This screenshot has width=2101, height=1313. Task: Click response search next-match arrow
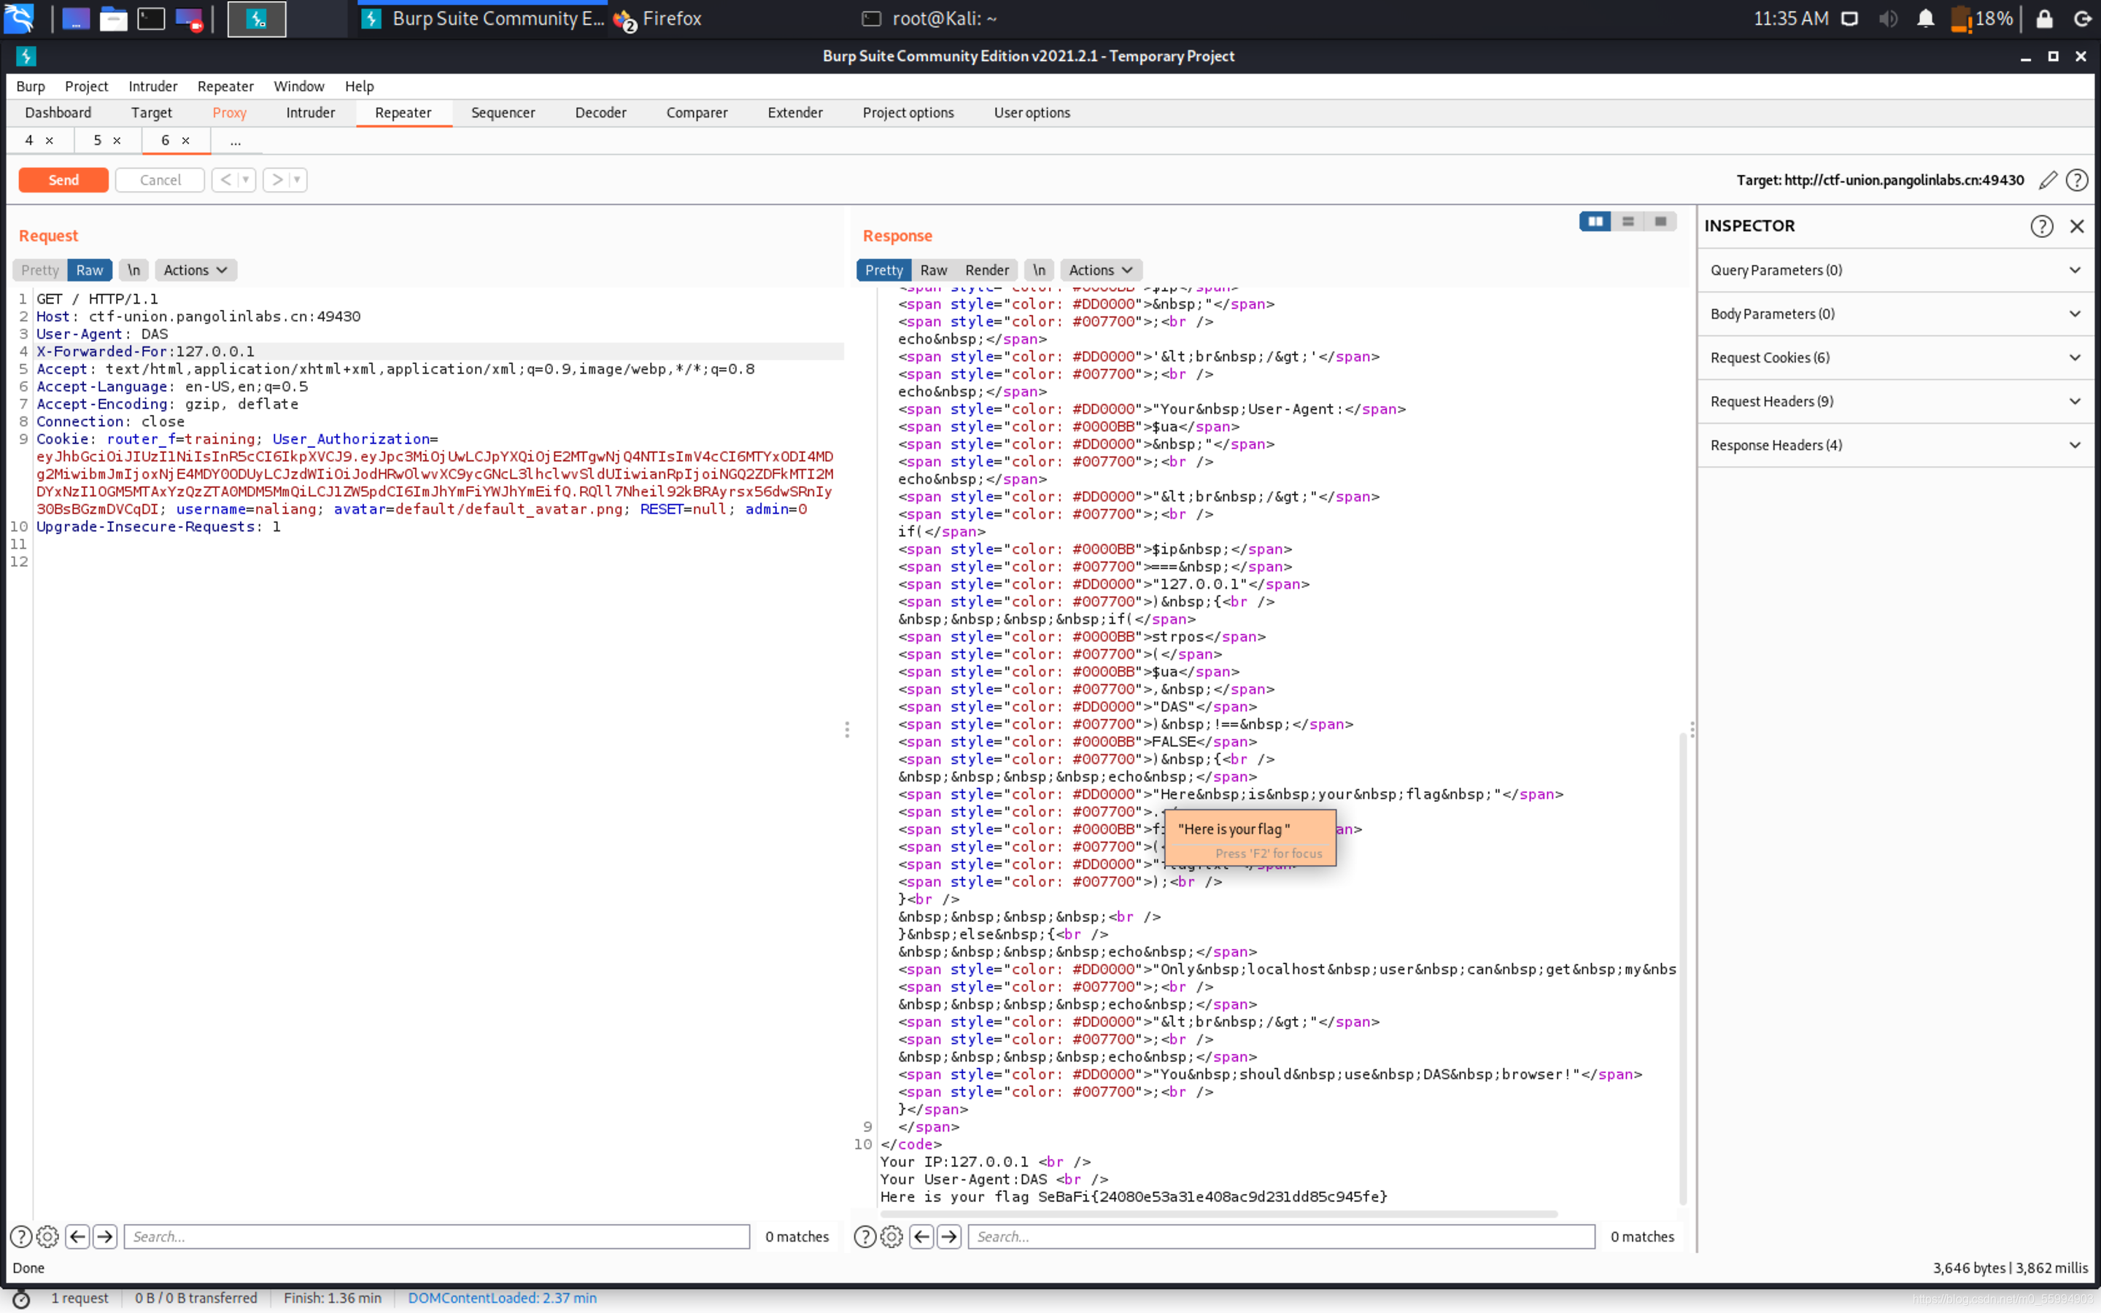(949, 1236)
